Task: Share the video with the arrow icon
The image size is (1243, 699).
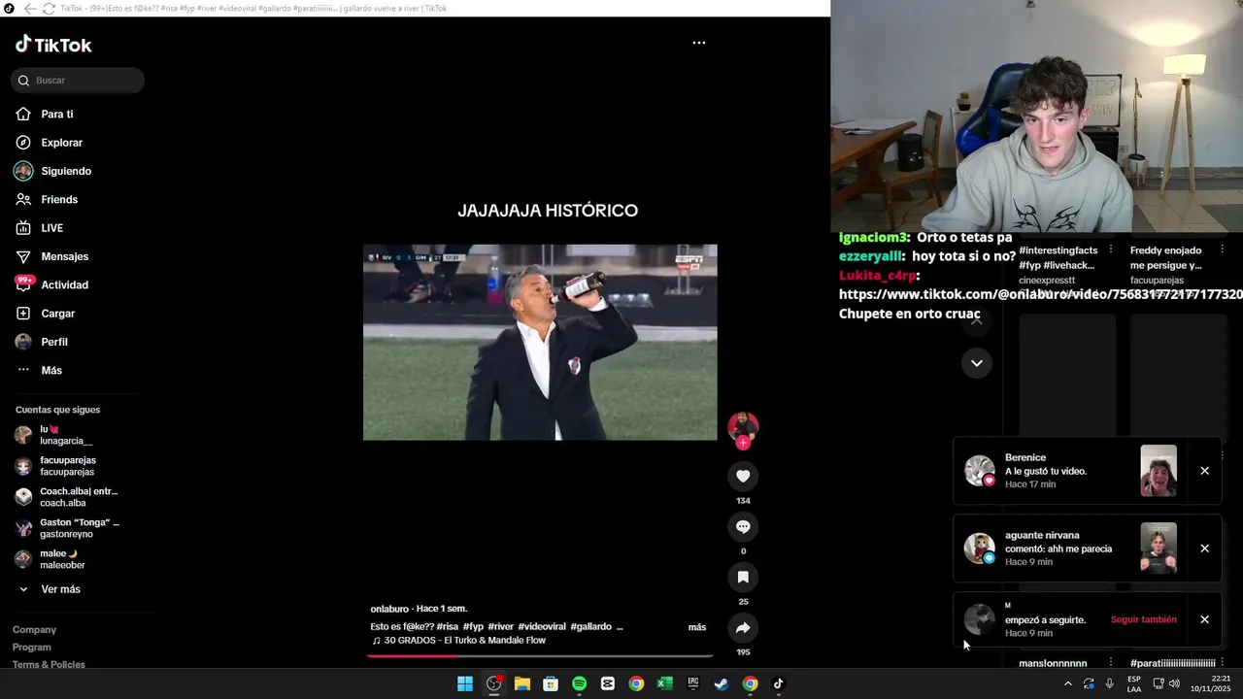Action: pyautogui.click(x=743, y=627)
